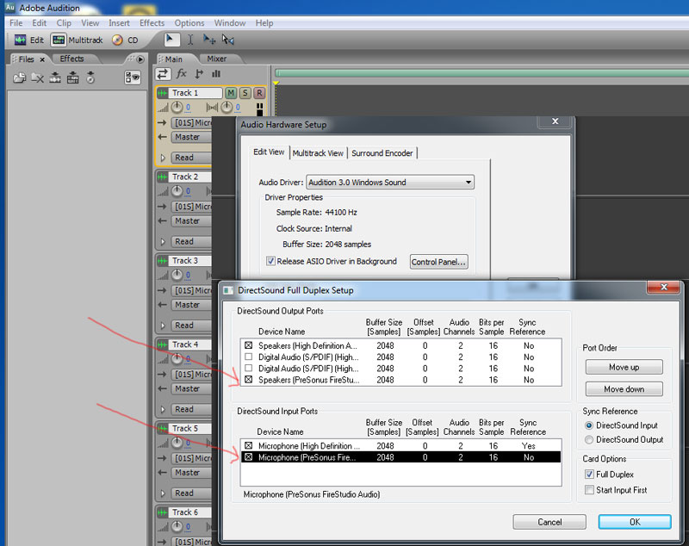The width and height of the screenshot is (689, 546).
Task: Switch to Multitrack View tab
Action: tap(318, 152)
